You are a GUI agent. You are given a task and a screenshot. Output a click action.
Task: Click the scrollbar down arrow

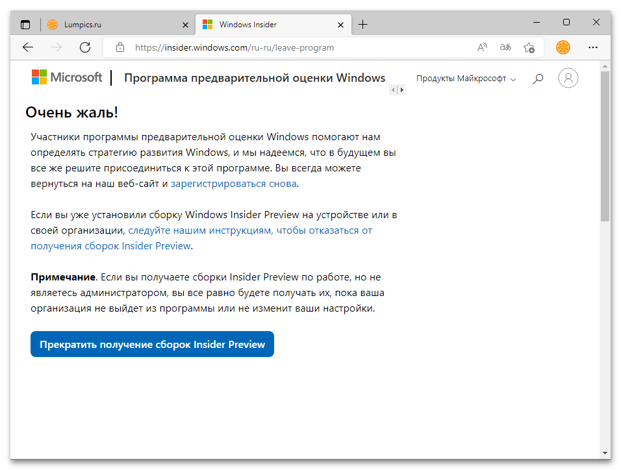point(605,453)
